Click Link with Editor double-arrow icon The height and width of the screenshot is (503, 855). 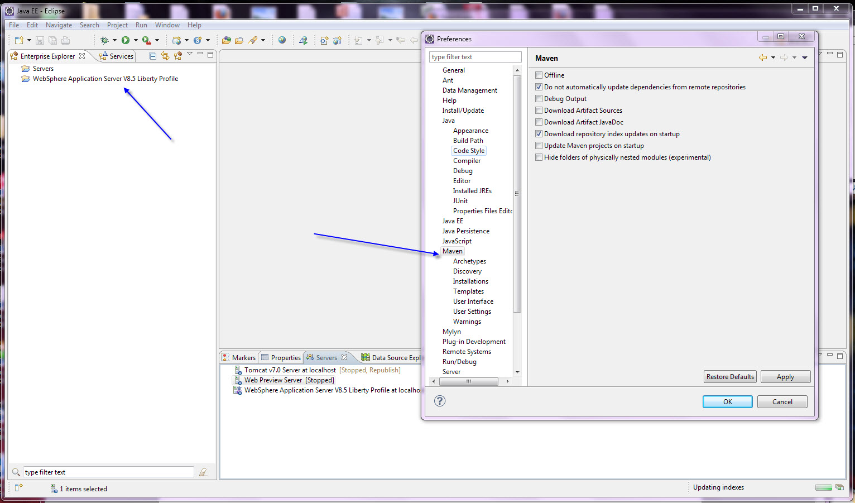165,56
